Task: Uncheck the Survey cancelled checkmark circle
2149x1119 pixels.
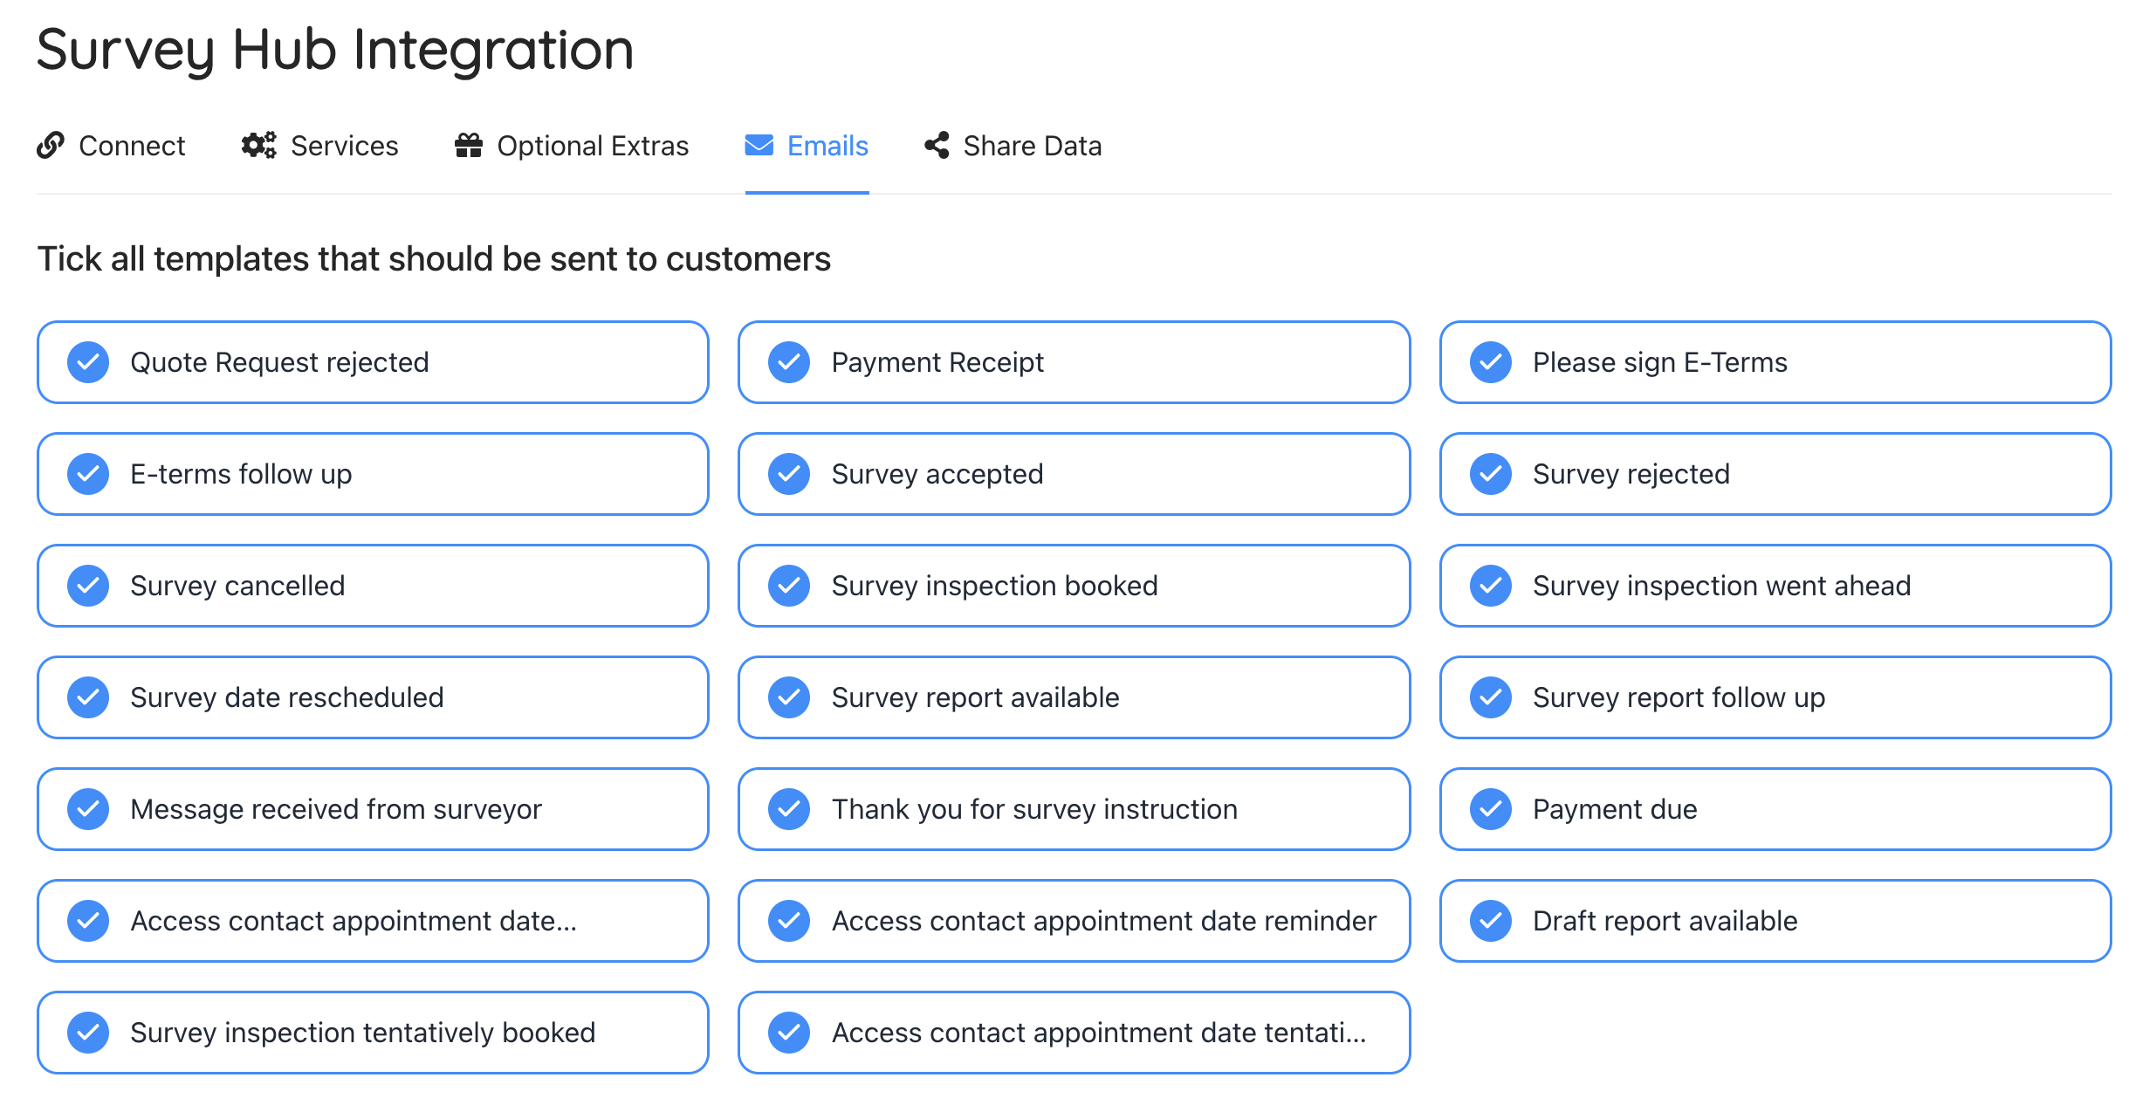Action: click(x=88, y=586)
